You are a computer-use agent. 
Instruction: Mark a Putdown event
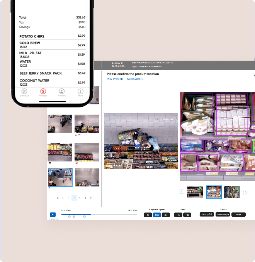coord(223,214)
